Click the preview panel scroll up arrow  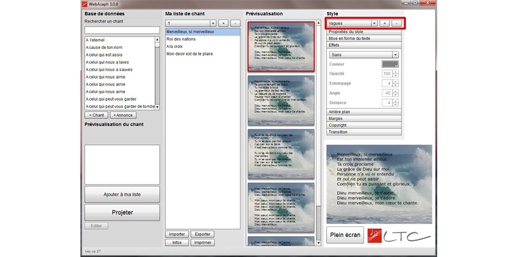[x=318, y=23]
